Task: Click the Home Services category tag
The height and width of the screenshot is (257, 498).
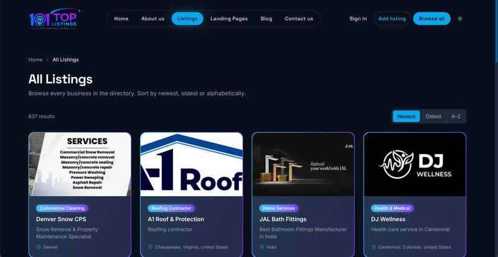Action: pyautogui.click(x=279, y=208)
